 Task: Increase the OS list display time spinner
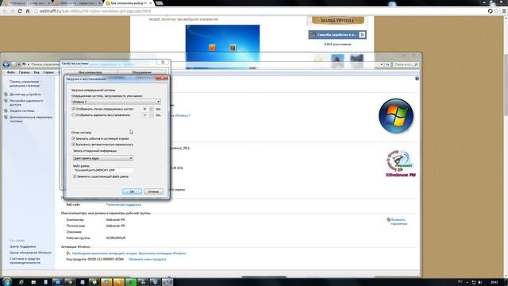152,108
